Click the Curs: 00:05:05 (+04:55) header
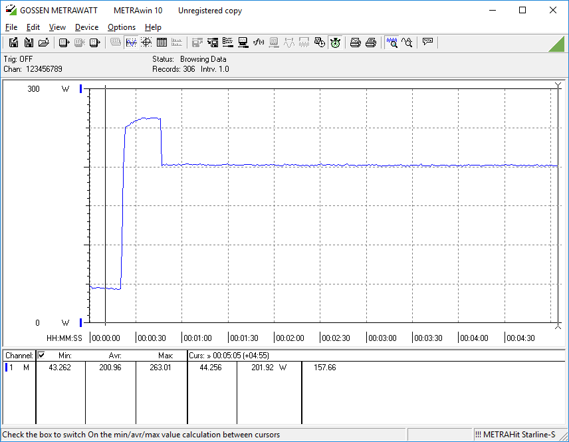 pos(229,356)
